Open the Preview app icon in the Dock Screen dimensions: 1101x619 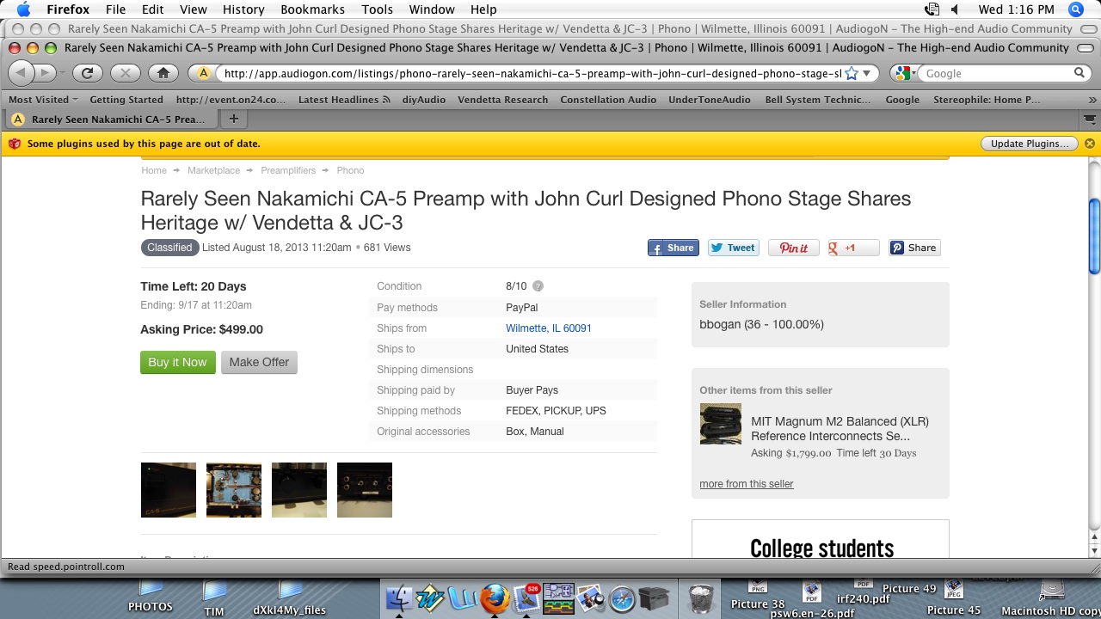[x=591, y=598]
